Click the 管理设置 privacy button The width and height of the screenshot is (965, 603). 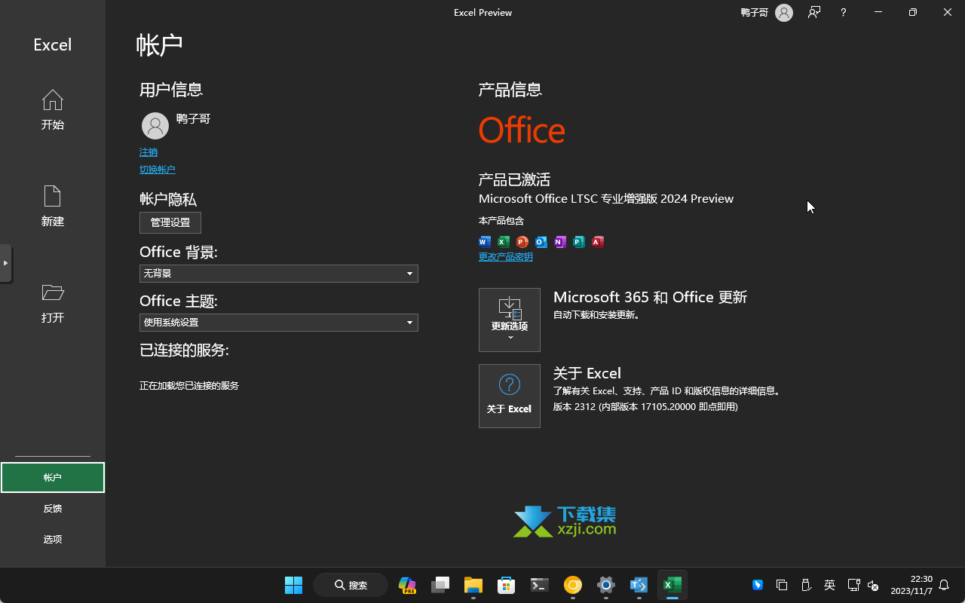tap(170, 222)
